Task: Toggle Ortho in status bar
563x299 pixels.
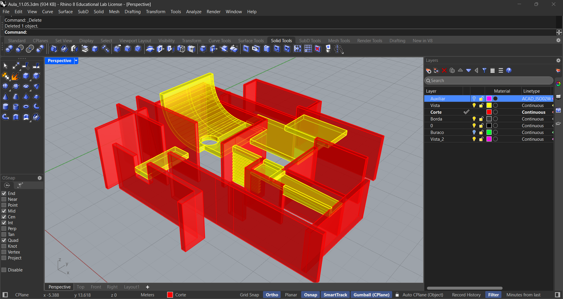Action: (x=272, y=295)
